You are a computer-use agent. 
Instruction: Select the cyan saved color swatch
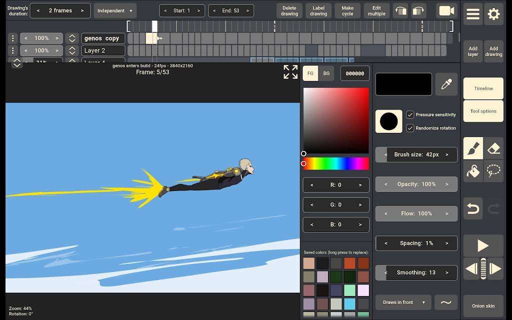pos(349,304)
